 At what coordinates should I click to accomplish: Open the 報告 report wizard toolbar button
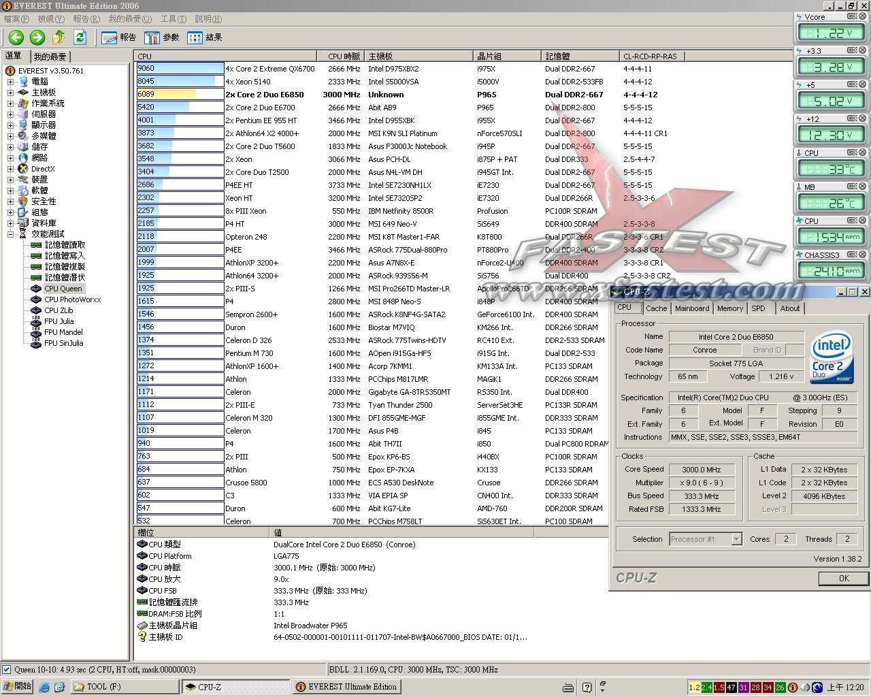119,37
